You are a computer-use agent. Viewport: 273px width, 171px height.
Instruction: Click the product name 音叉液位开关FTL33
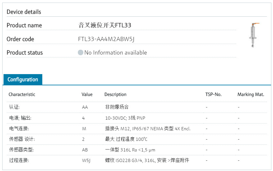click(105, 25)
